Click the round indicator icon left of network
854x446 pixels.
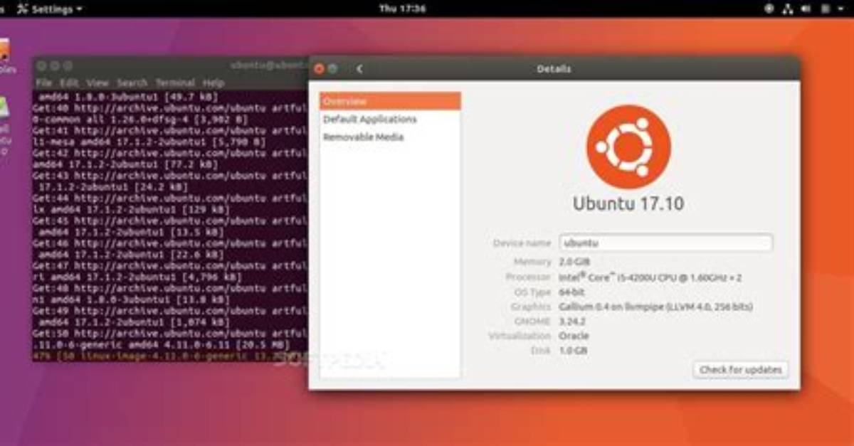point(769,9)
